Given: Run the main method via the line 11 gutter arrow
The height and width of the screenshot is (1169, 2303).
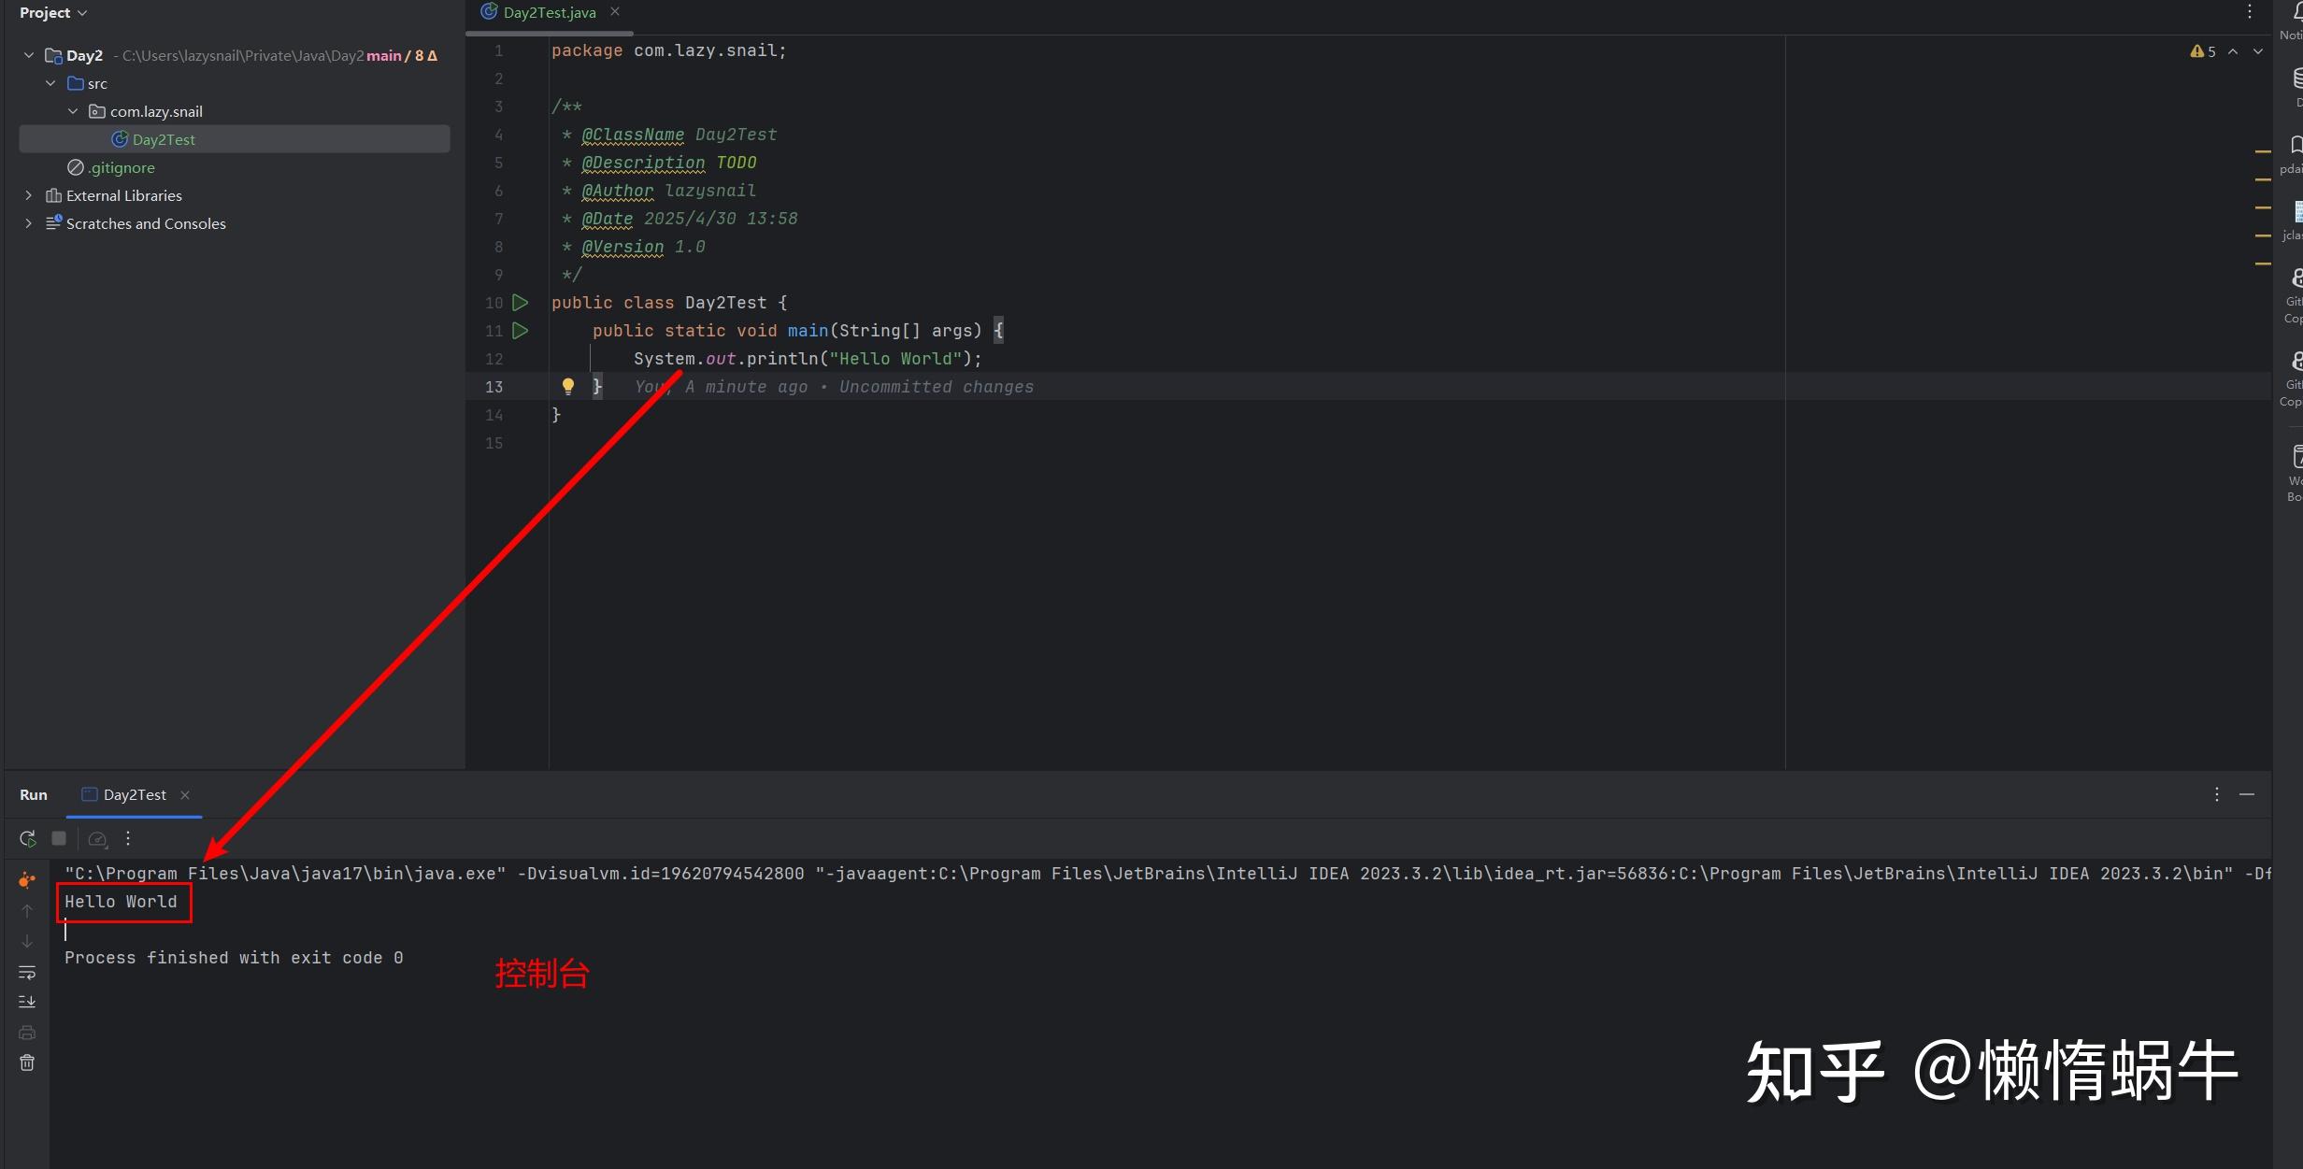Looking at the screenshot, I should pos(521,331).
